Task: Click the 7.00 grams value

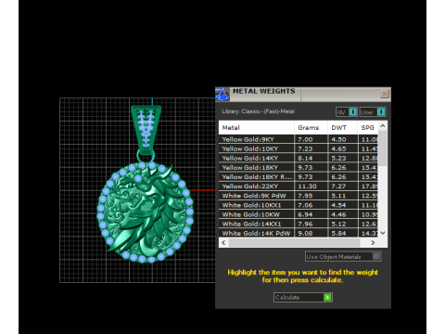Action: (305, 139)
